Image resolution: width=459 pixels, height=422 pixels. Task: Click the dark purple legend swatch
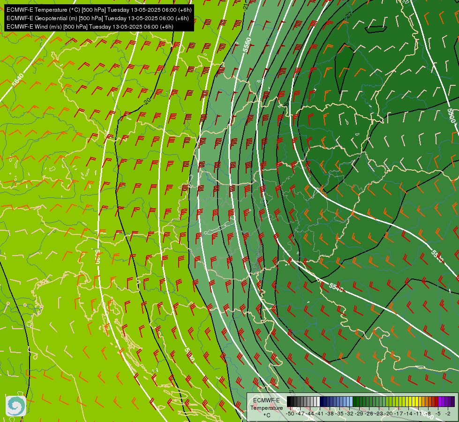[x=453, y=401]
